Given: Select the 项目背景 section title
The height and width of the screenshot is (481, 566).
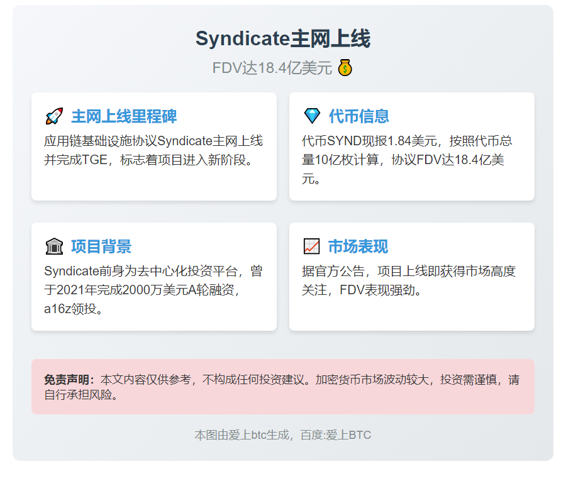Looking at the screenshot, I should point(101,246).
